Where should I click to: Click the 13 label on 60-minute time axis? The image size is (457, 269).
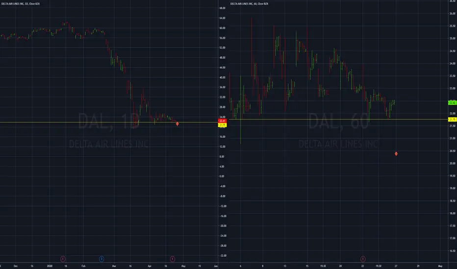[285, 266]
